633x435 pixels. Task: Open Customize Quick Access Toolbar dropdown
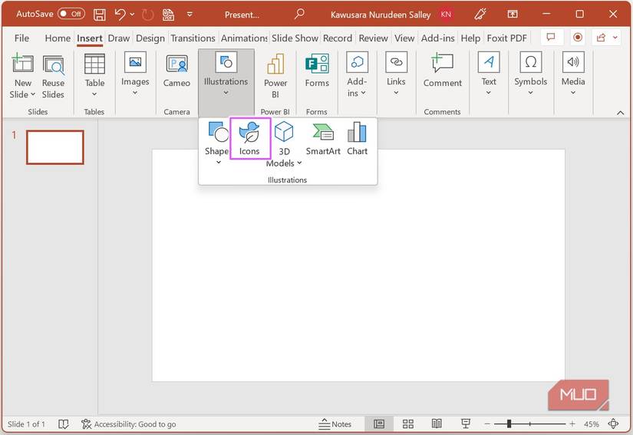(190, 15)
